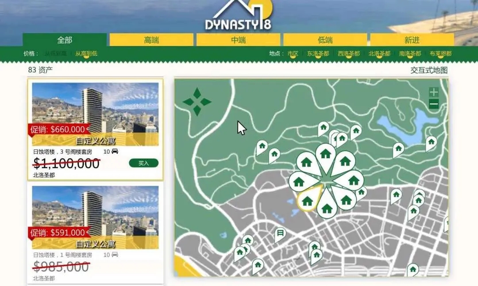Click the garage car icon in the $660,000 listing
Viewport: 478px width, 286px height.
(x=115, y=151)
